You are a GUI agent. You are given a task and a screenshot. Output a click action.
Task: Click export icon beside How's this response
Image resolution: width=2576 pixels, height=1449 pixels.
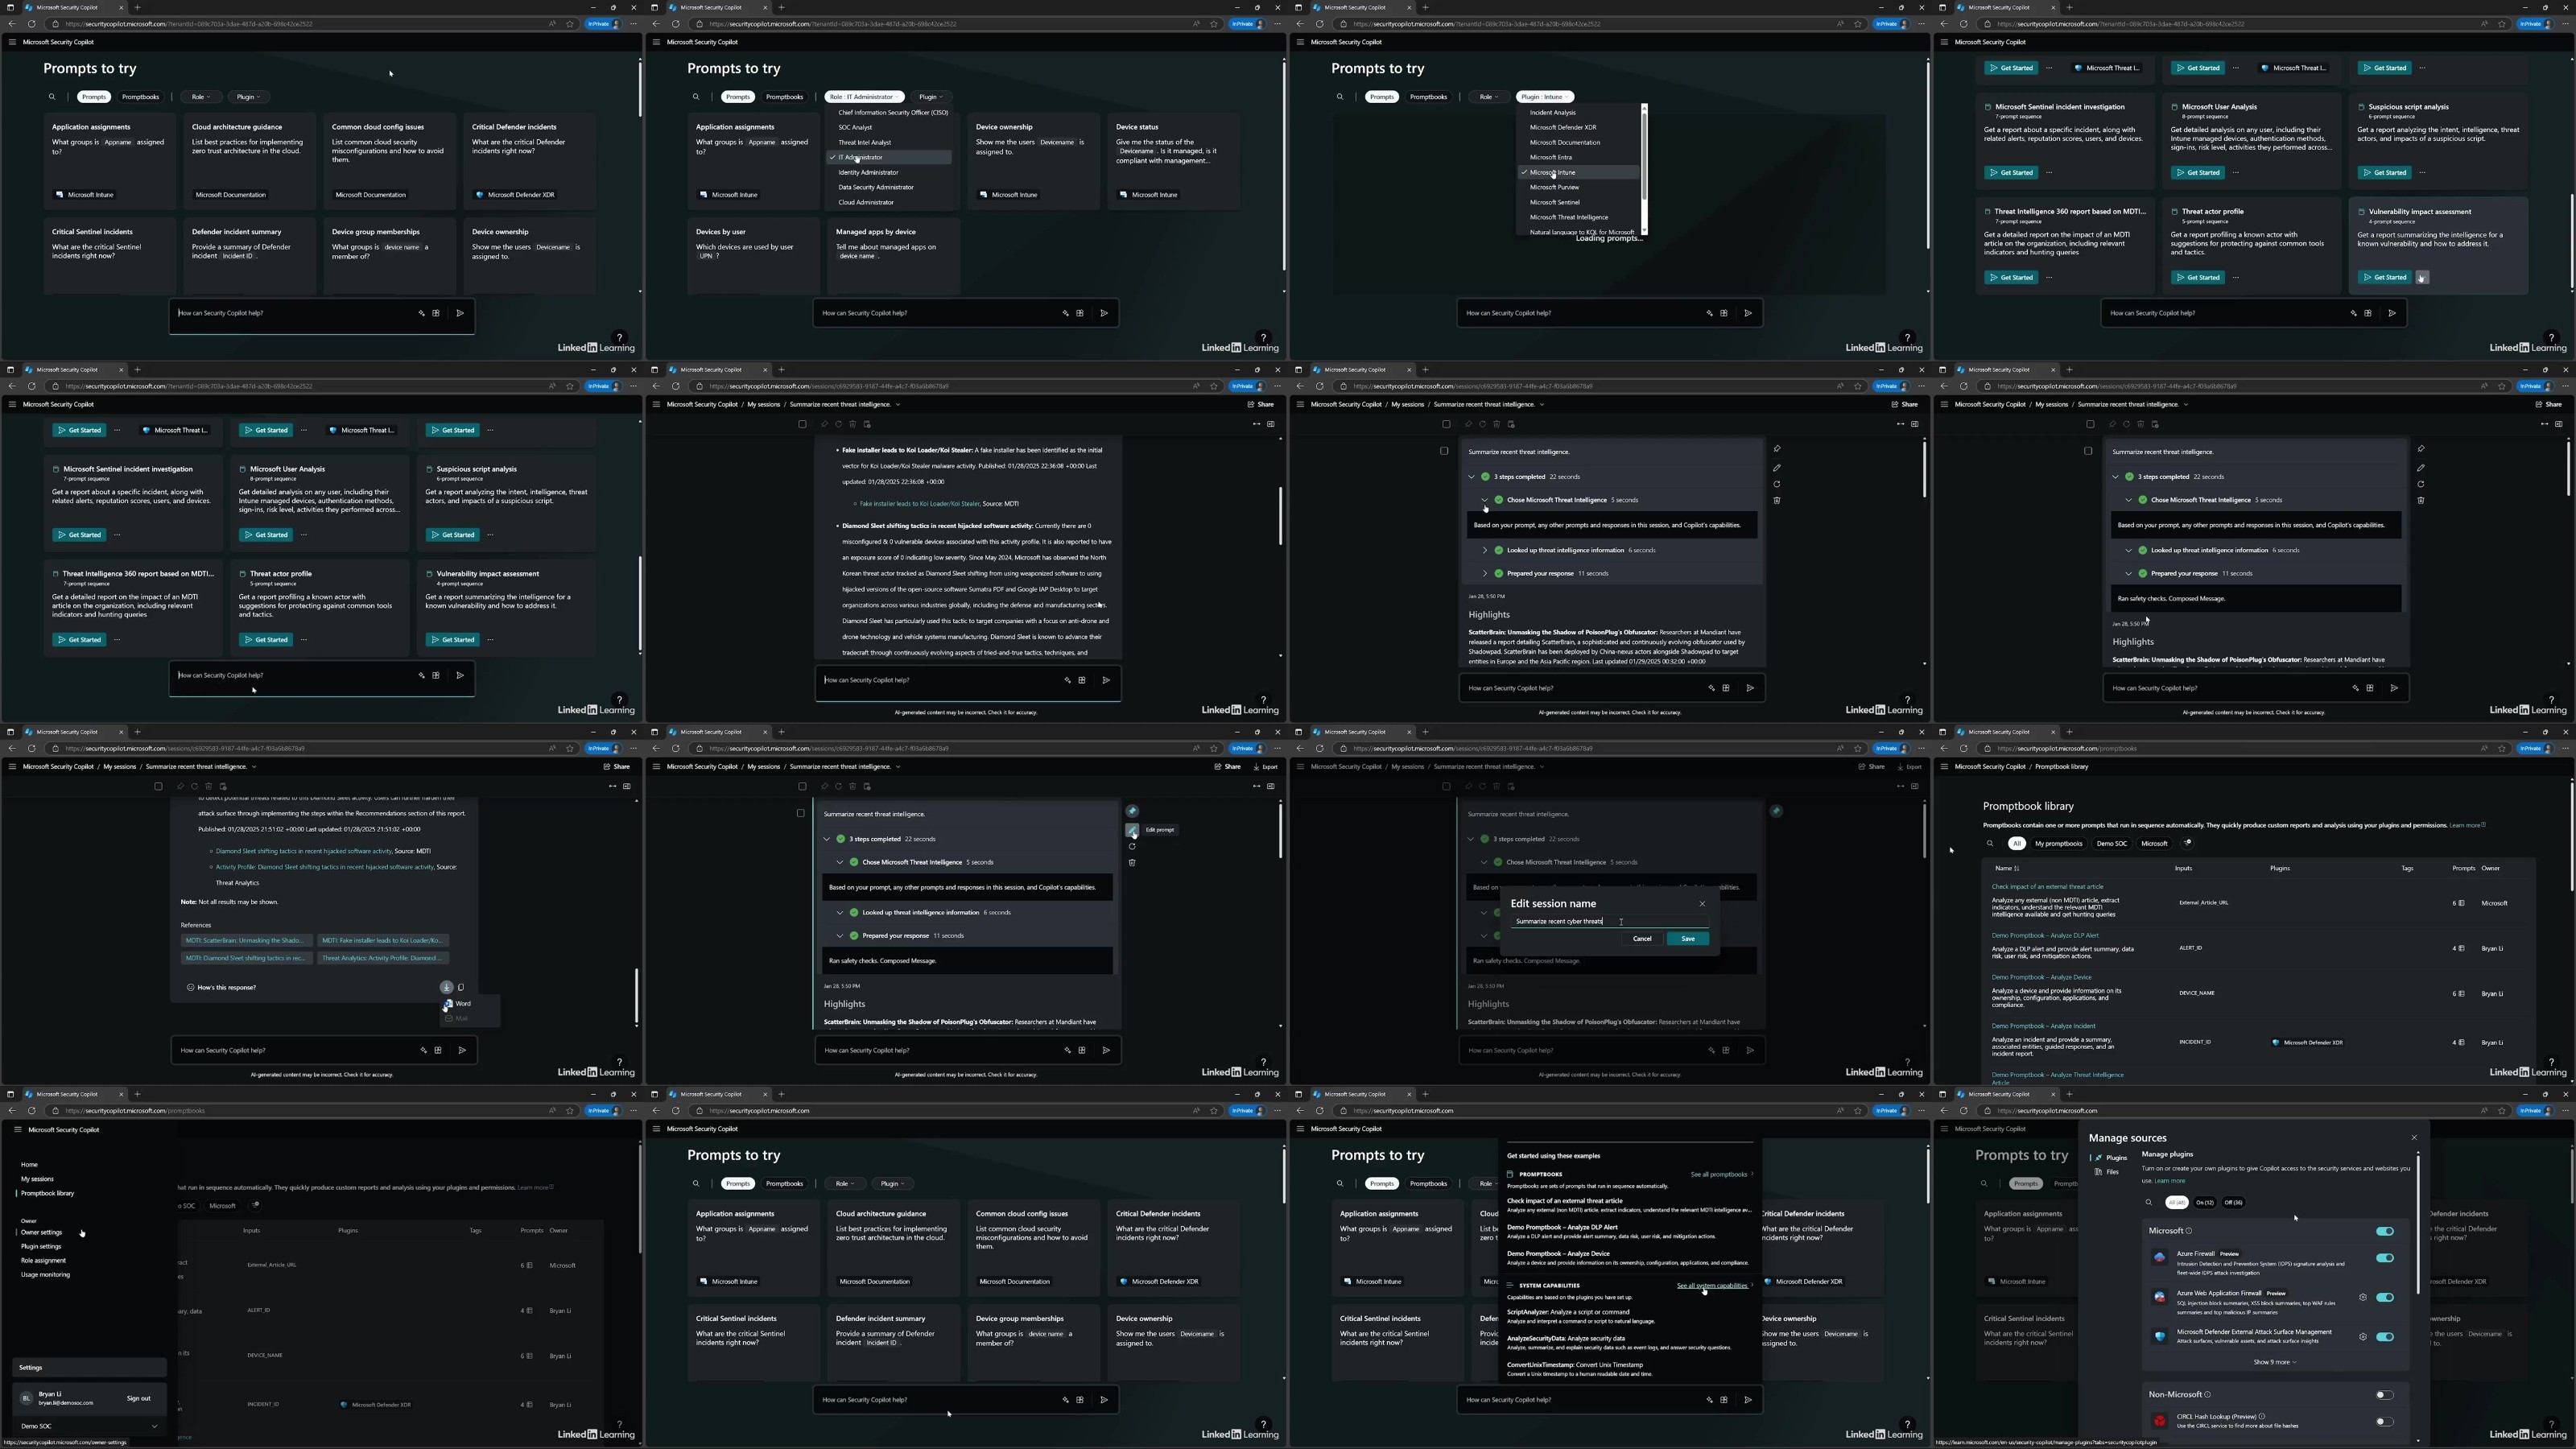pos(447,987)
